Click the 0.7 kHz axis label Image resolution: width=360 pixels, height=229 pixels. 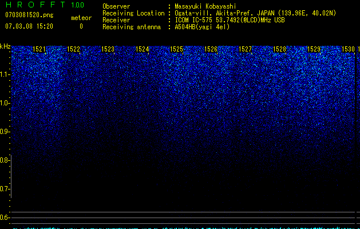coord(5,189)
